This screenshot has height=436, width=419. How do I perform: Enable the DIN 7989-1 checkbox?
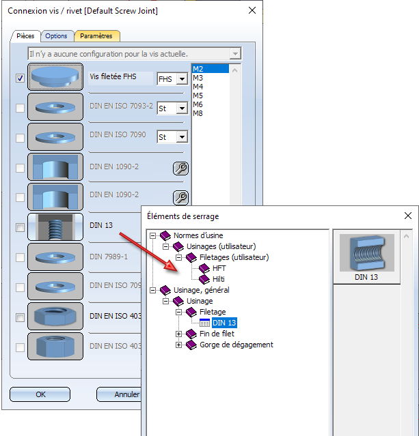[x=20, y=257]
